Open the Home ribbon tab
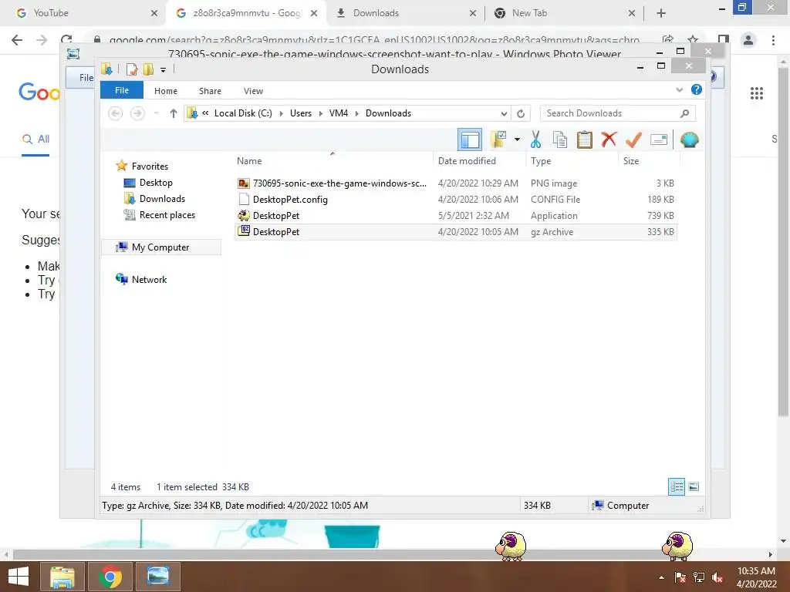790x592 pixels. click(166, 91)
